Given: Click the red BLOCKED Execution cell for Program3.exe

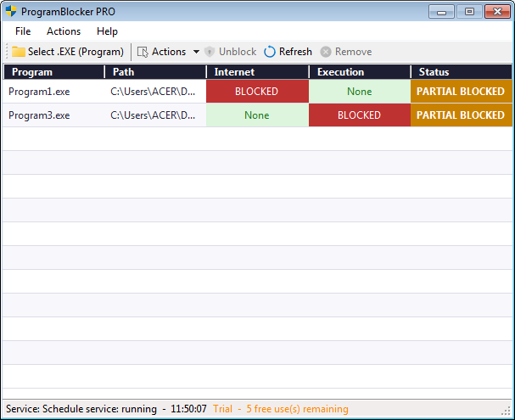Looking at the screenshot, I should click(x=360, y=115).
